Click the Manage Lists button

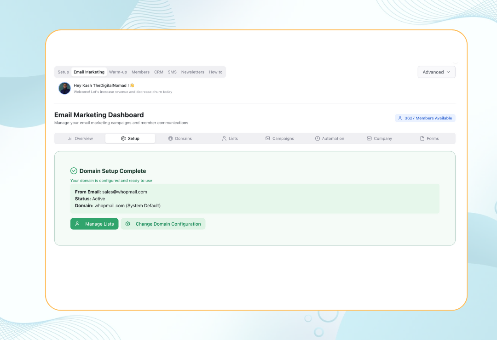click(94, 224)
